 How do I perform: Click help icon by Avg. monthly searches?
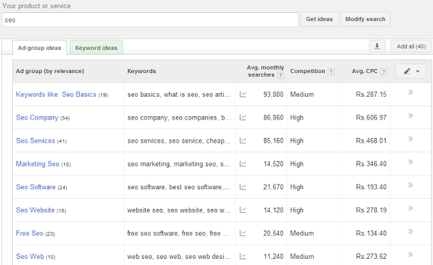click(x=281, y=75)
